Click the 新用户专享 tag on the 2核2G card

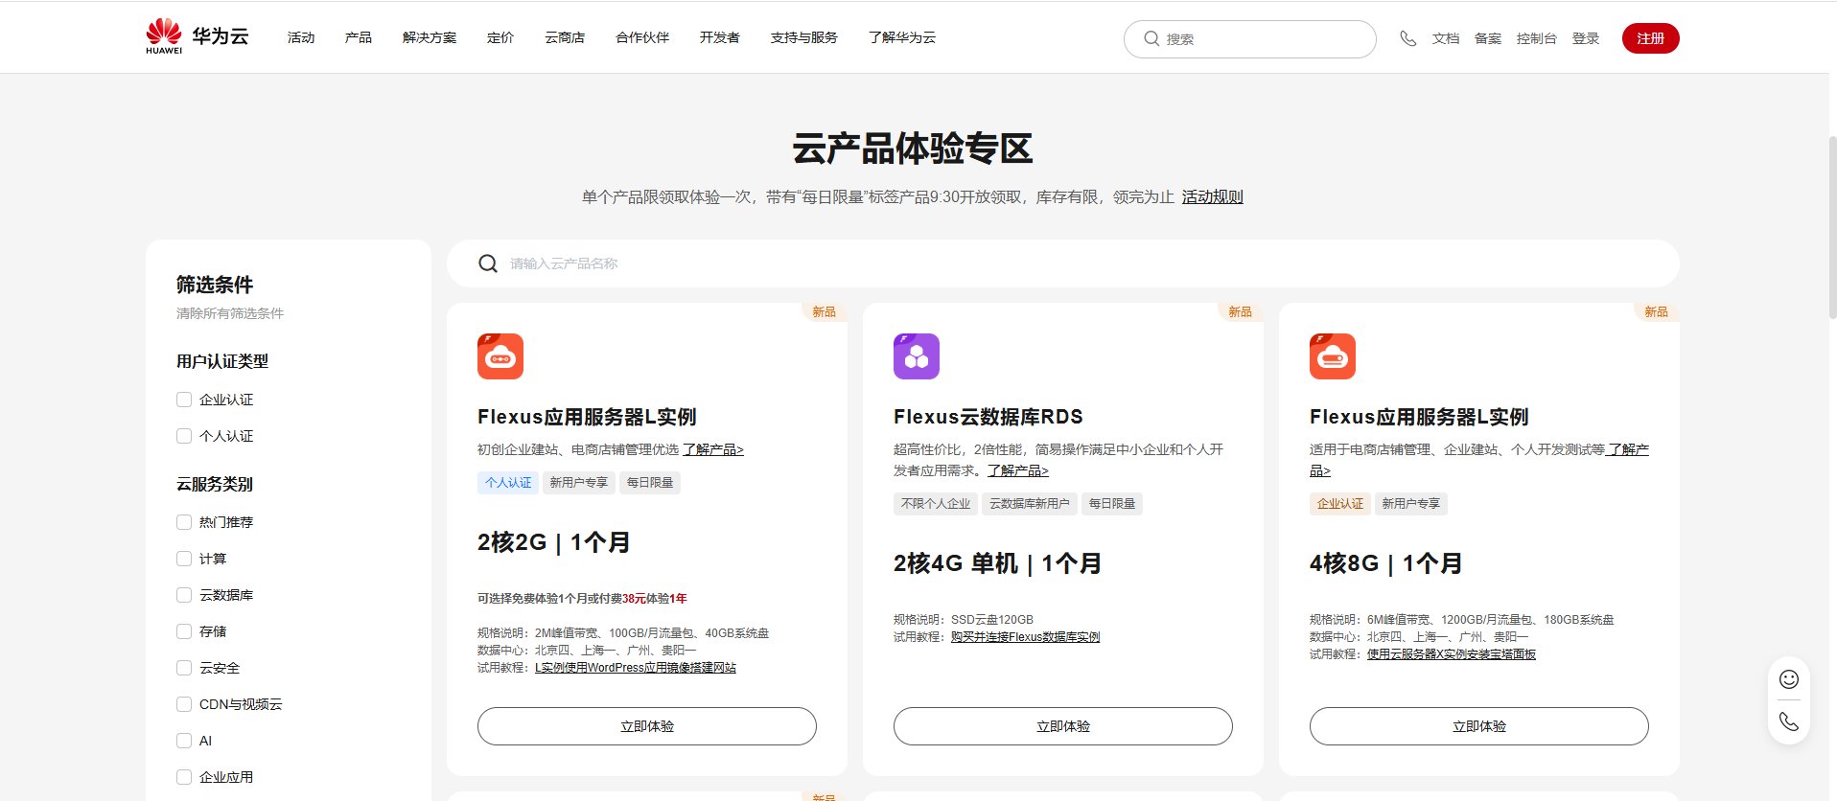click(579, 483)
